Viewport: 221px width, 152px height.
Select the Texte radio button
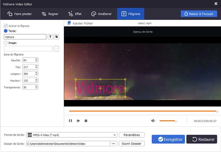[x=6, y=31]
